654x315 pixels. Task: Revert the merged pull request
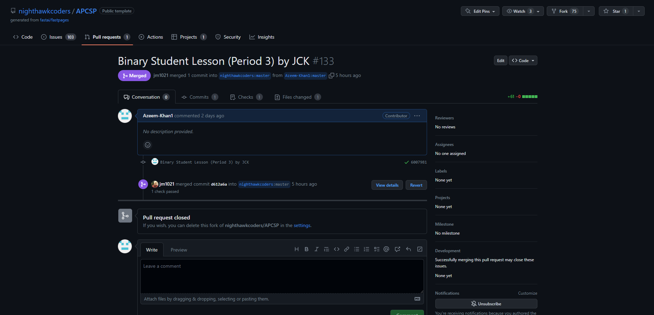click(x=416, y=185)
